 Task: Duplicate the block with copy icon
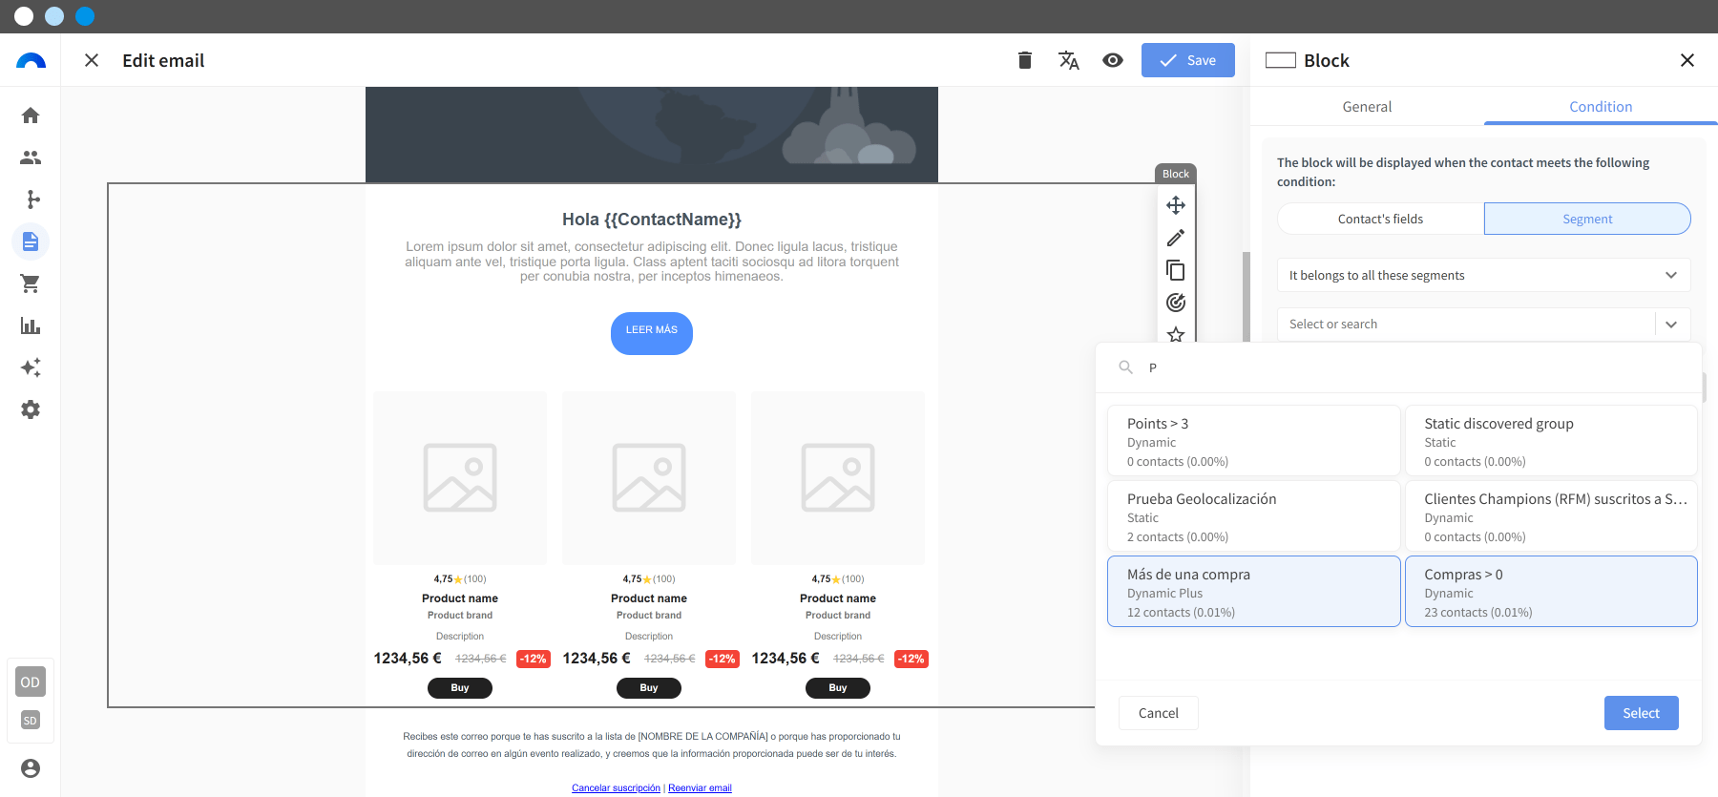pyautogui.click(x=1176, y=270)
